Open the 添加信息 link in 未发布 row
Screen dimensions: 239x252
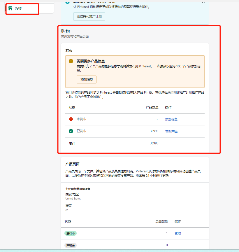(171, 119)
